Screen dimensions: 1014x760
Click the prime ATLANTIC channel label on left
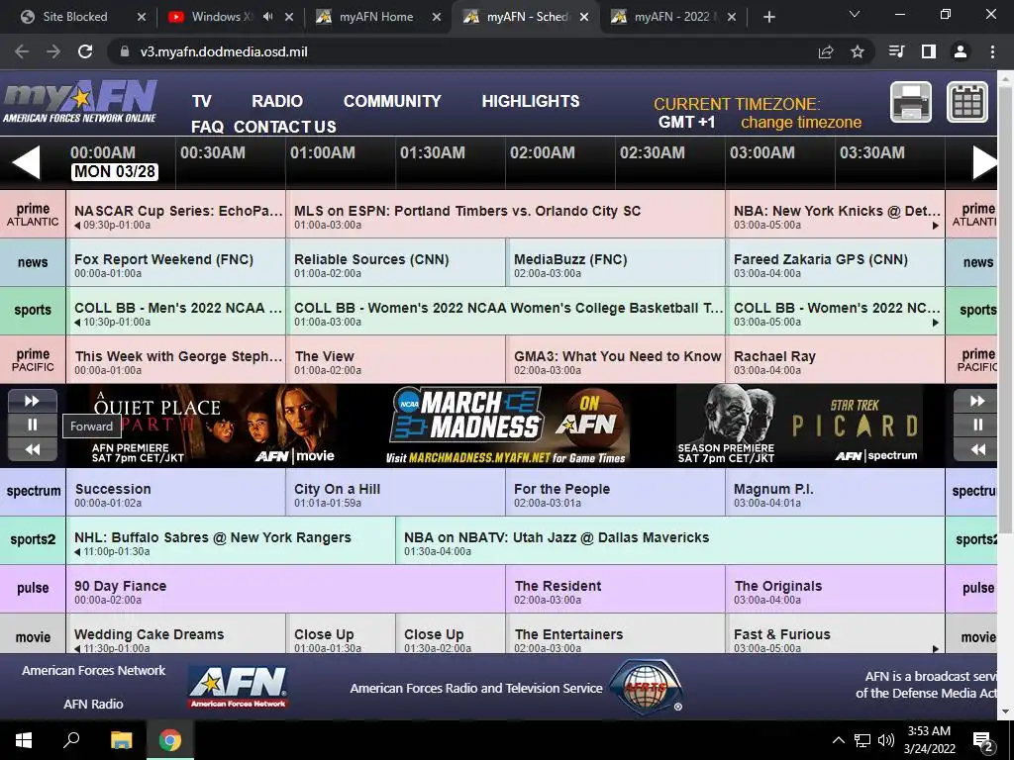[33, 215]
